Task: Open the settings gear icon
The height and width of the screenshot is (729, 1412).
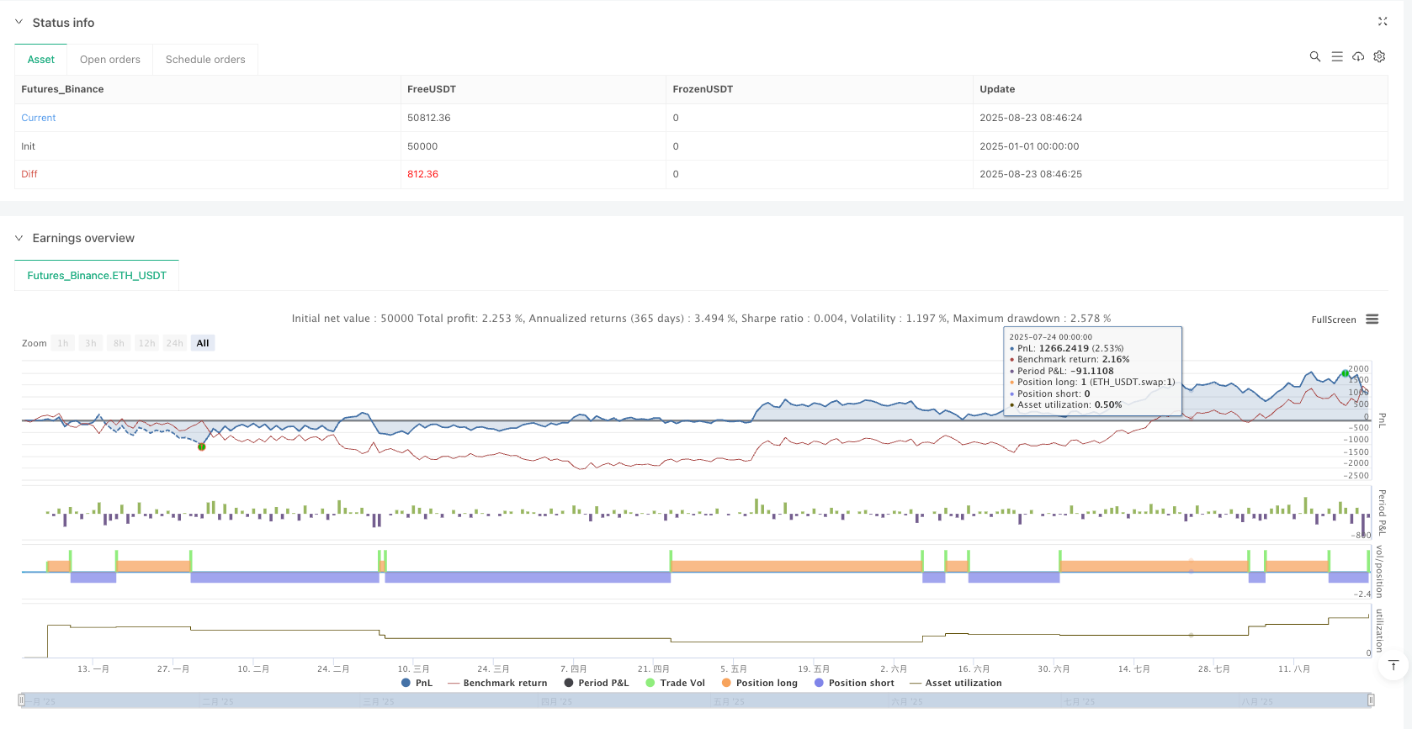Action: point(1379,57)
